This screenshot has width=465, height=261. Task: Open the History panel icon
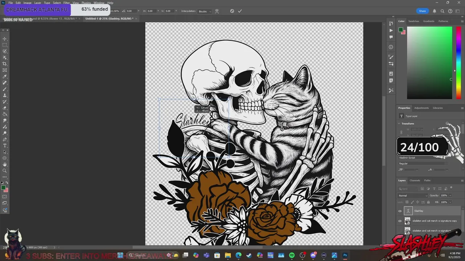391,24
